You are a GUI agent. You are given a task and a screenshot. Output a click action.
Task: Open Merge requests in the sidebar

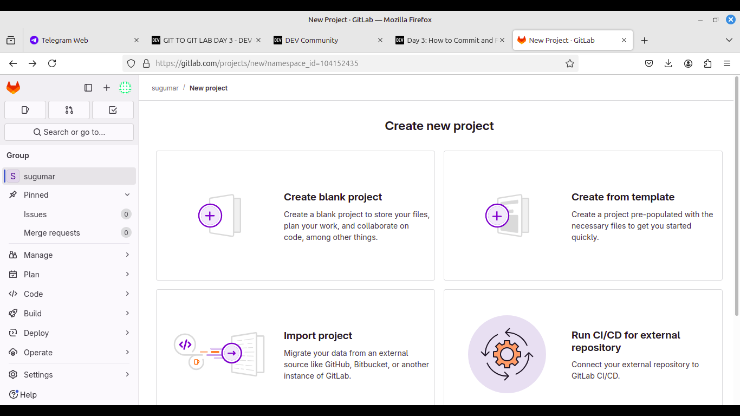pos(69,233)
